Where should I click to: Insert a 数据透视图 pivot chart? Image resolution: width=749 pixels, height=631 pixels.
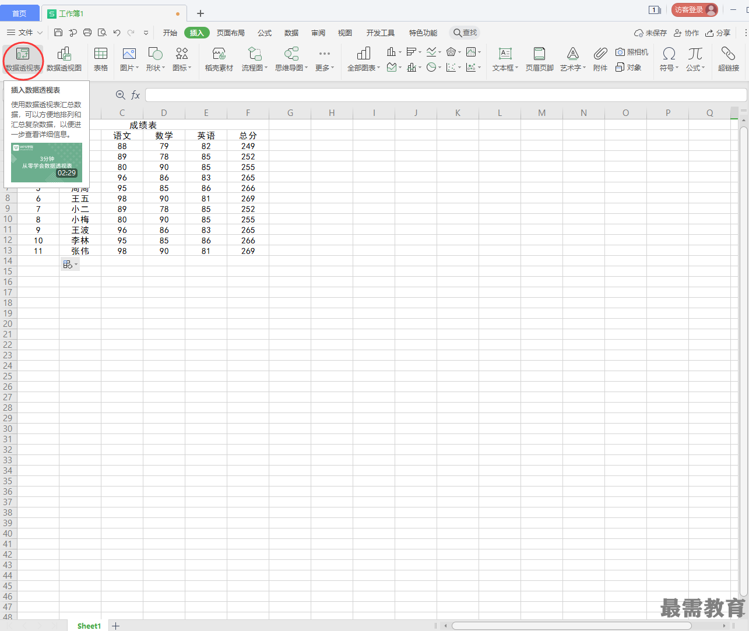click(64, 59)
